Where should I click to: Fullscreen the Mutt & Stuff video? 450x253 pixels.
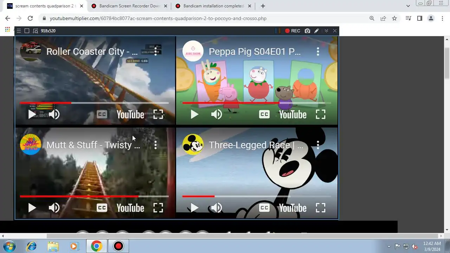click(158, 208)
